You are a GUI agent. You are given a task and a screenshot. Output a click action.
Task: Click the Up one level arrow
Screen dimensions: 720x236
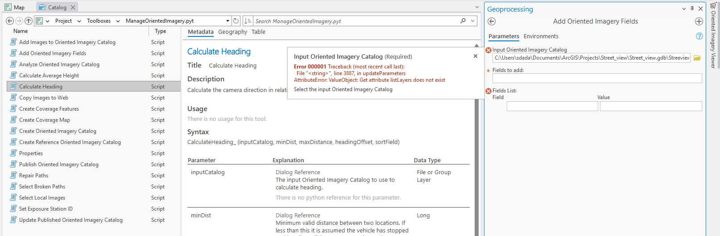(29, 21)
